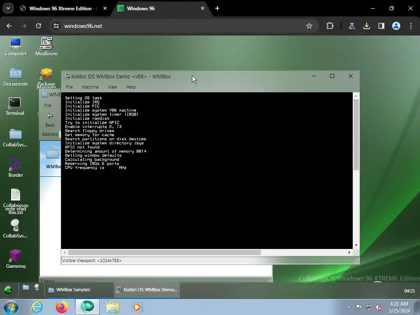This screenshot has width=420, height=315.
Task: Open File Explorer from the taskbar
Action: tap(113, 307)
